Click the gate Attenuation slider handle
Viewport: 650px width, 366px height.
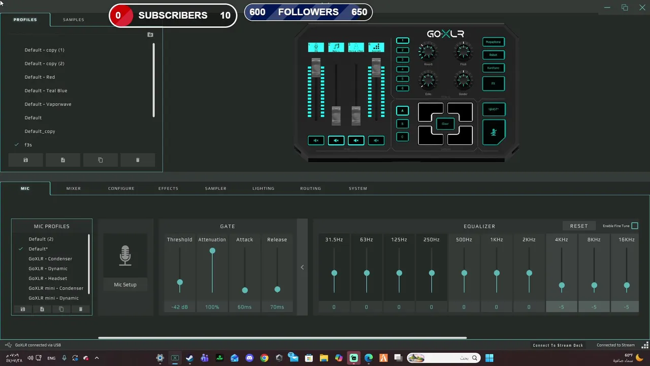(212, 251)
